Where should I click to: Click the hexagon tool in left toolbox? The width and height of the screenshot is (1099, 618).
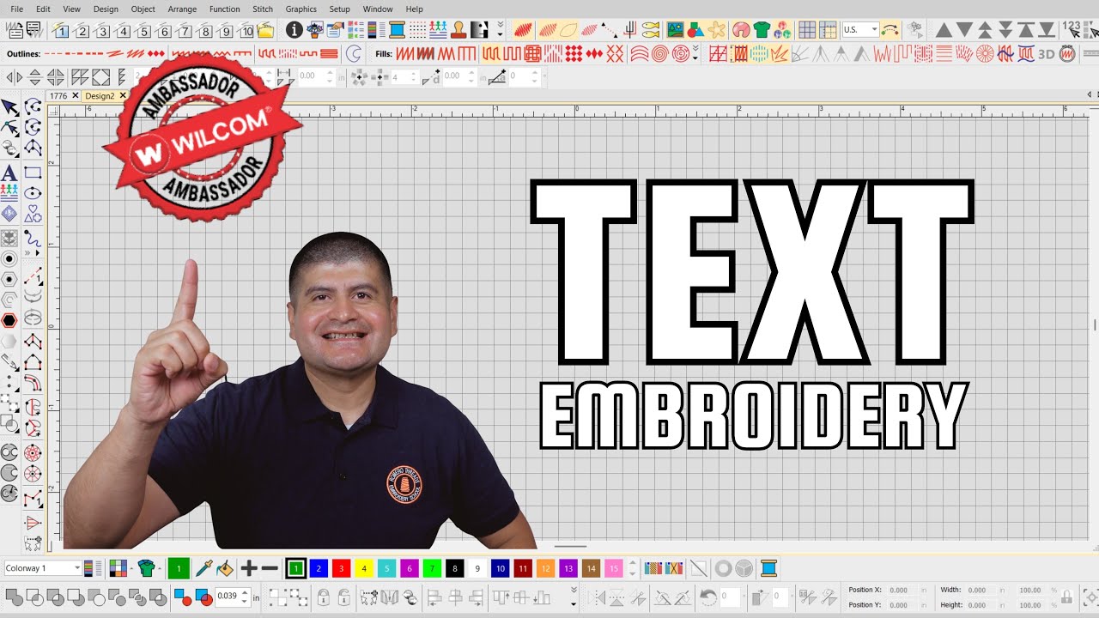(x=9, y=320)
